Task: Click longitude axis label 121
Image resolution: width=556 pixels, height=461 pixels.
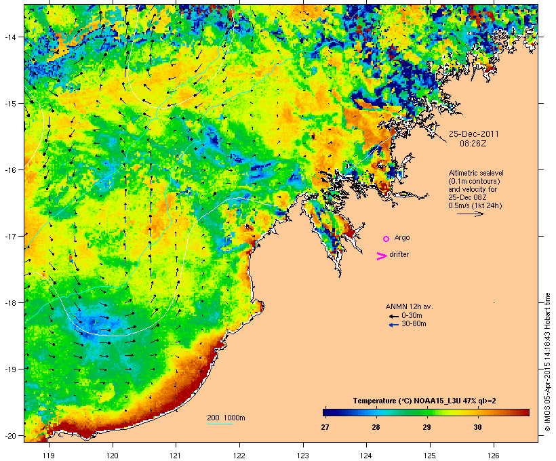Action: coord(176,456)
